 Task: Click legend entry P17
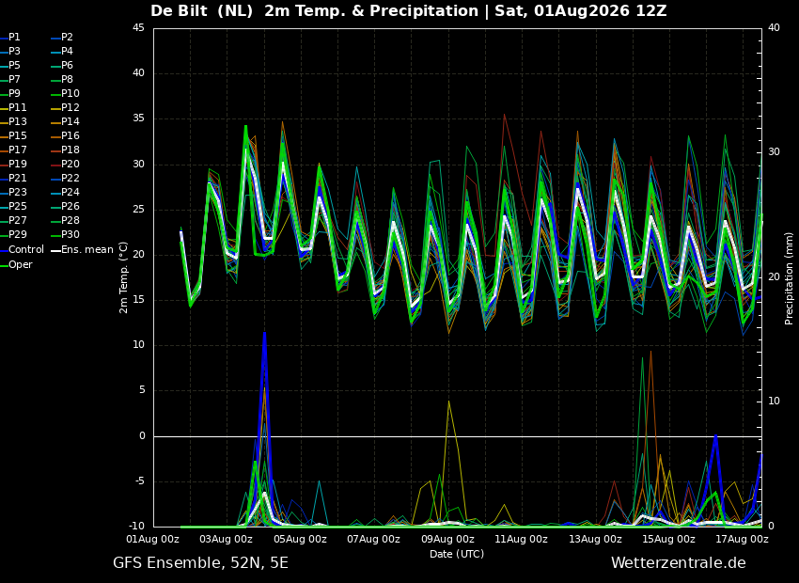coord(13,150)
